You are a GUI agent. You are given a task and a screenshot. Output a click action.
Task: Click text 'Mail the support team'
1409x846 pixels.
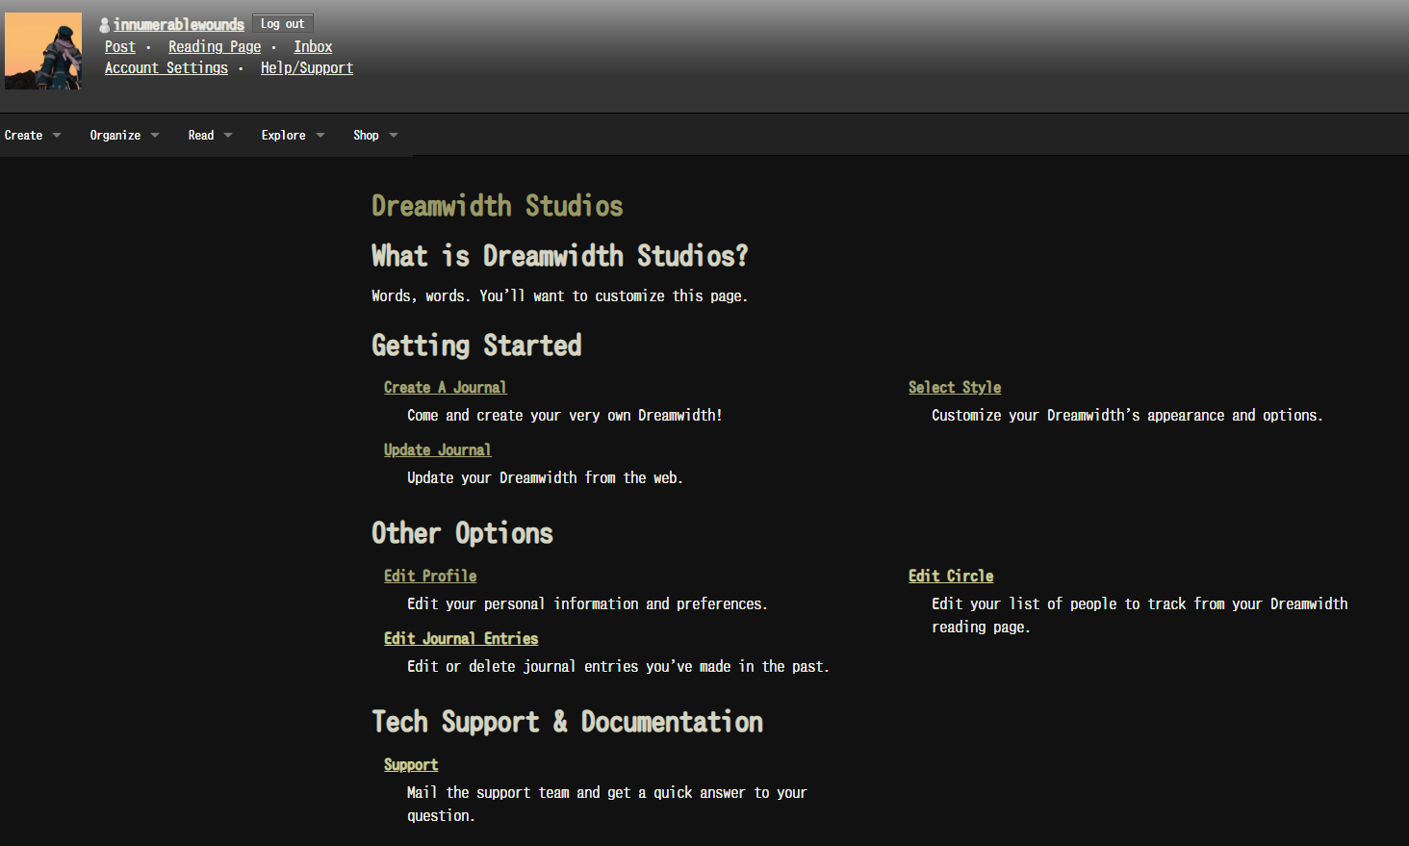click(488, 793)
